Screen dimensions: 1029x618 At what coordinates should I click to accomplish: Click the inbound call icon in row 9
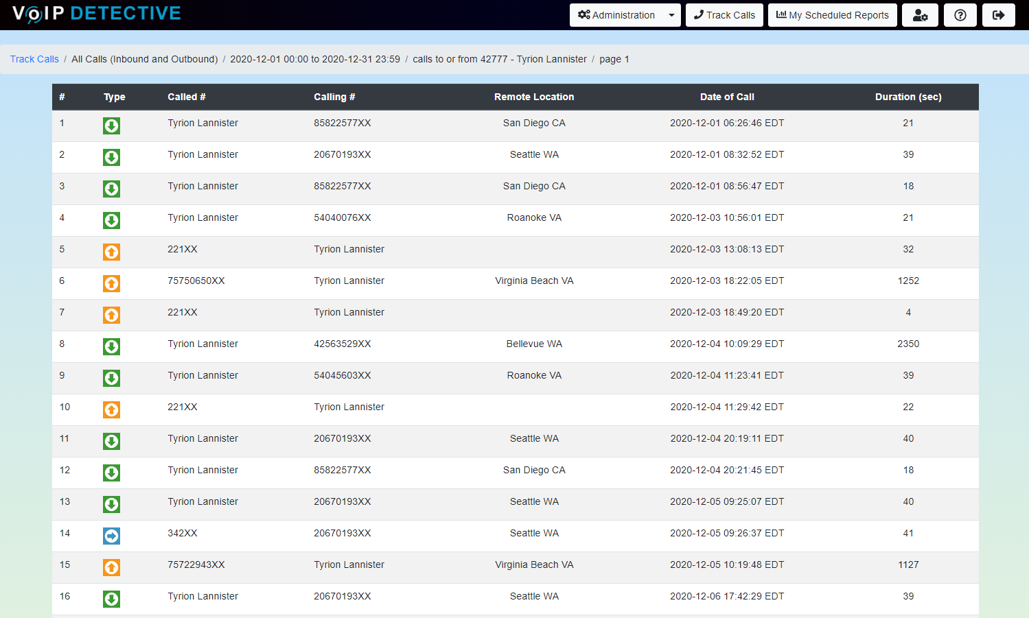point(111,378)
